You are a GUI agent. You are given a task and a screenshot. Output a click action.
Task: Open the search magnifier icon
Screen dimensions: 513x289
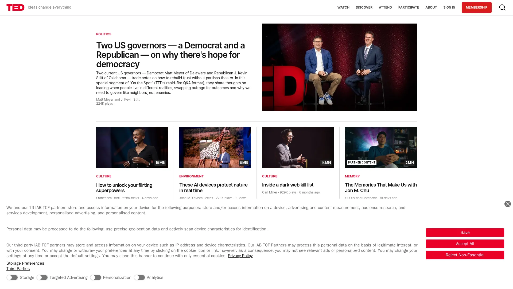(x=502, y=7)
